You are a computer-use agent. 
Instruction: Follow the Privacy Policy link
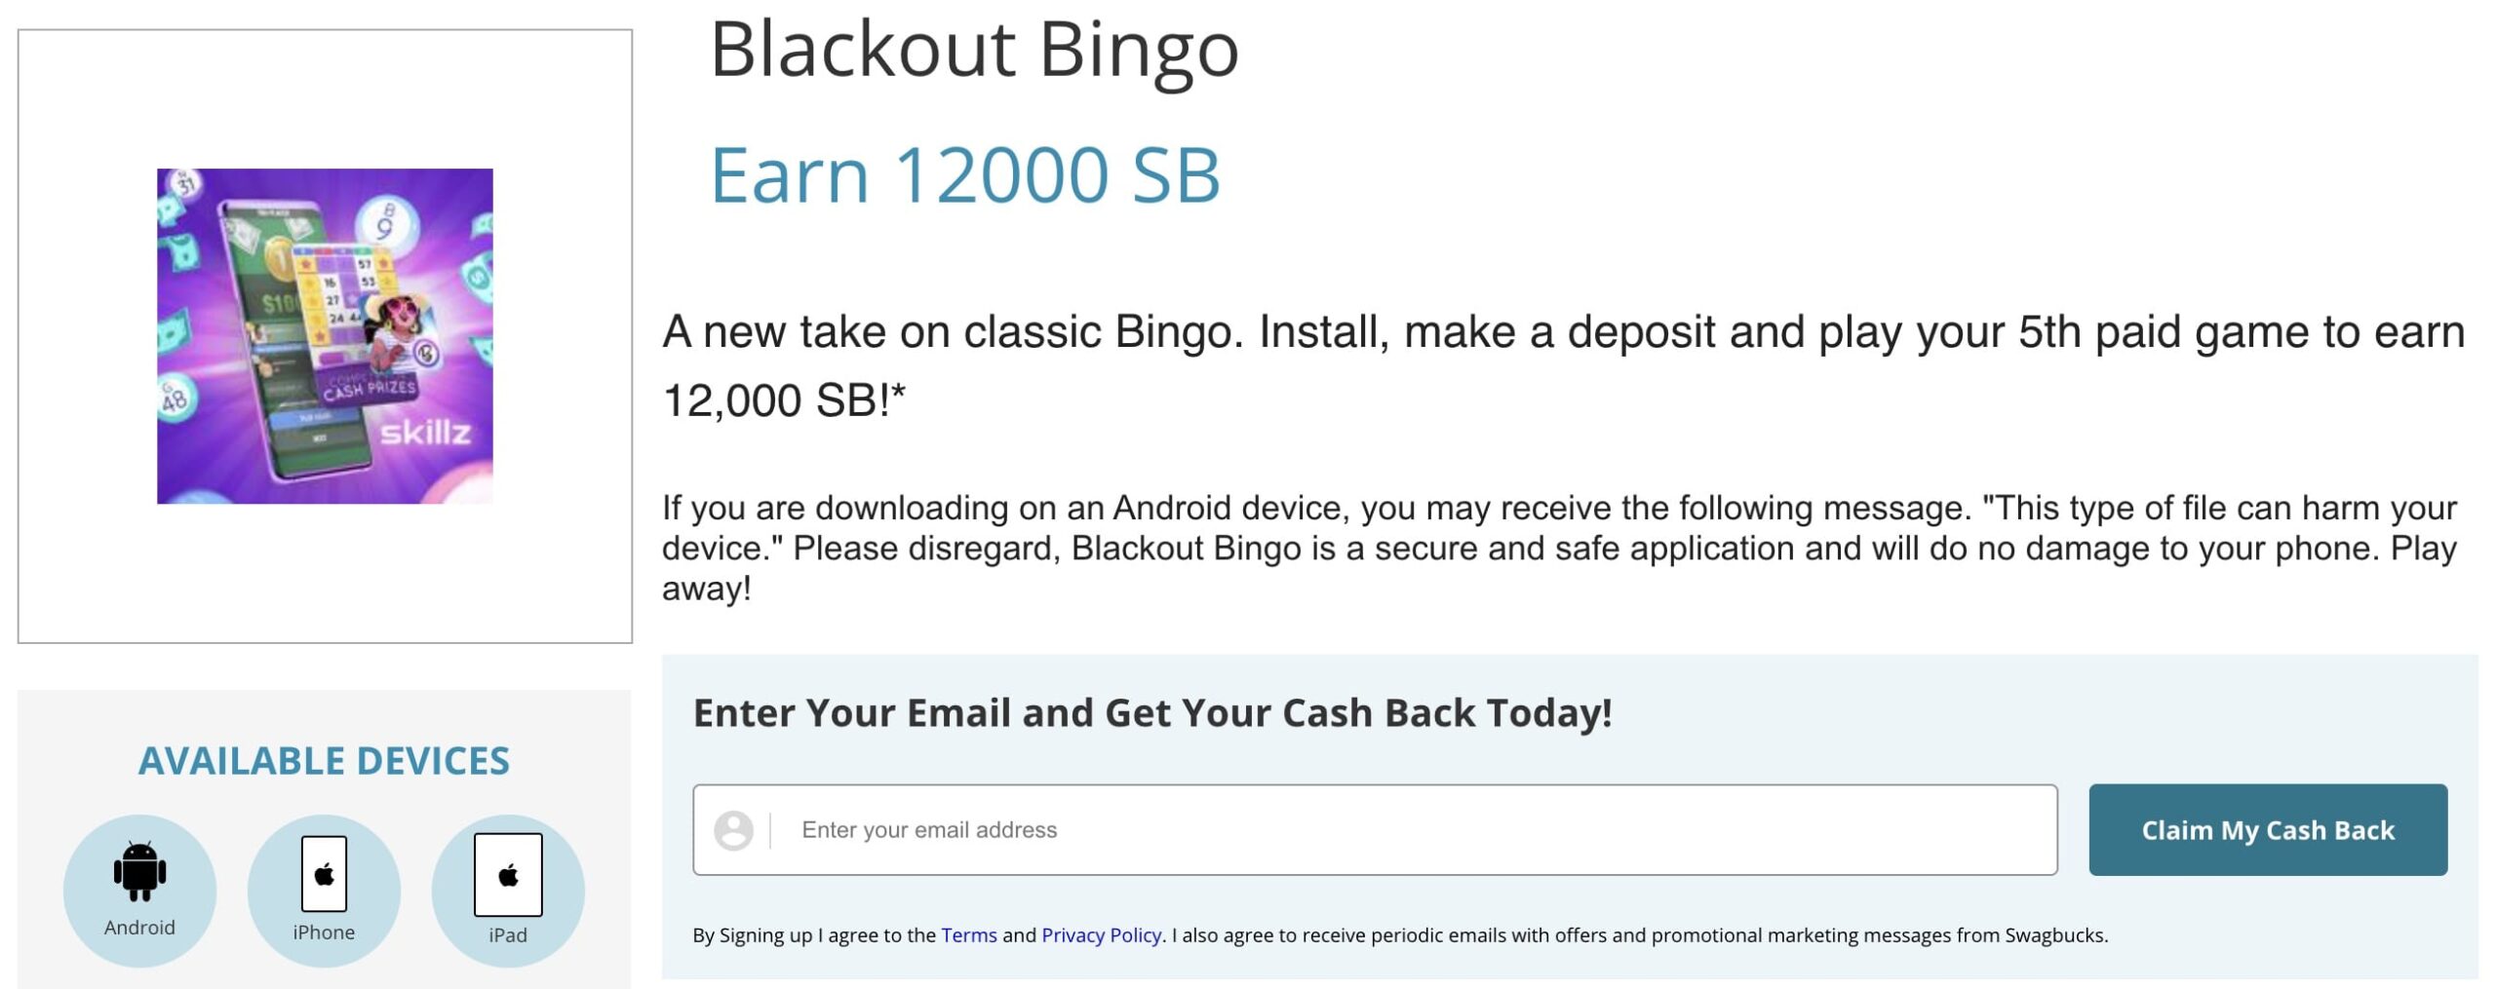(1101, 935)
